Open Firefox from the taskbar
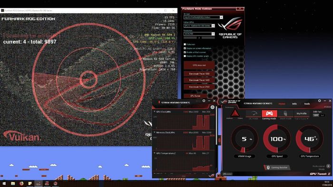 click(x=21, y=183)
